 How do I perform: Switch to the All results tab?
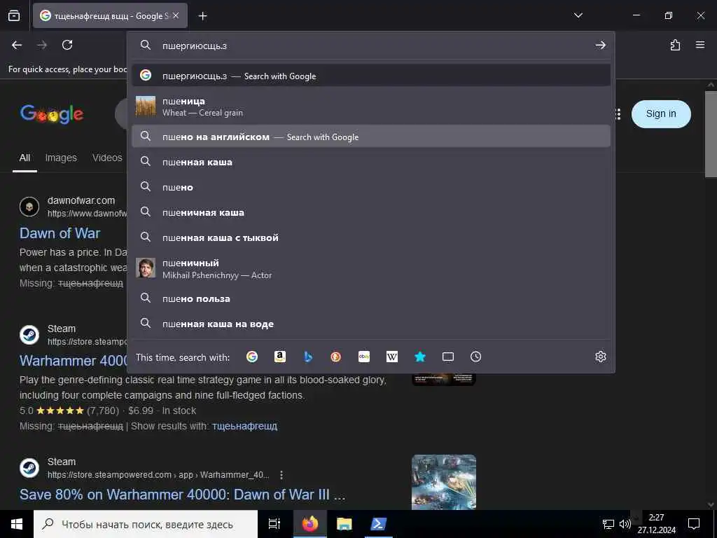coord(25,158)
